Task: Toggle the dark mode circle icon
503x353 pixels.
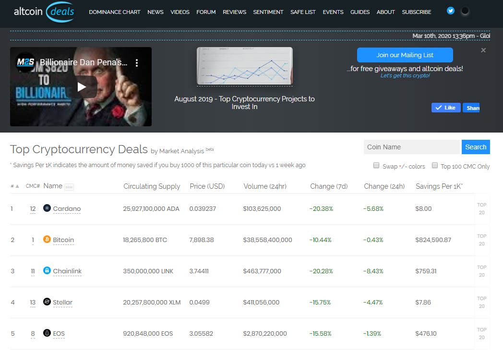Action: point(465,11)
